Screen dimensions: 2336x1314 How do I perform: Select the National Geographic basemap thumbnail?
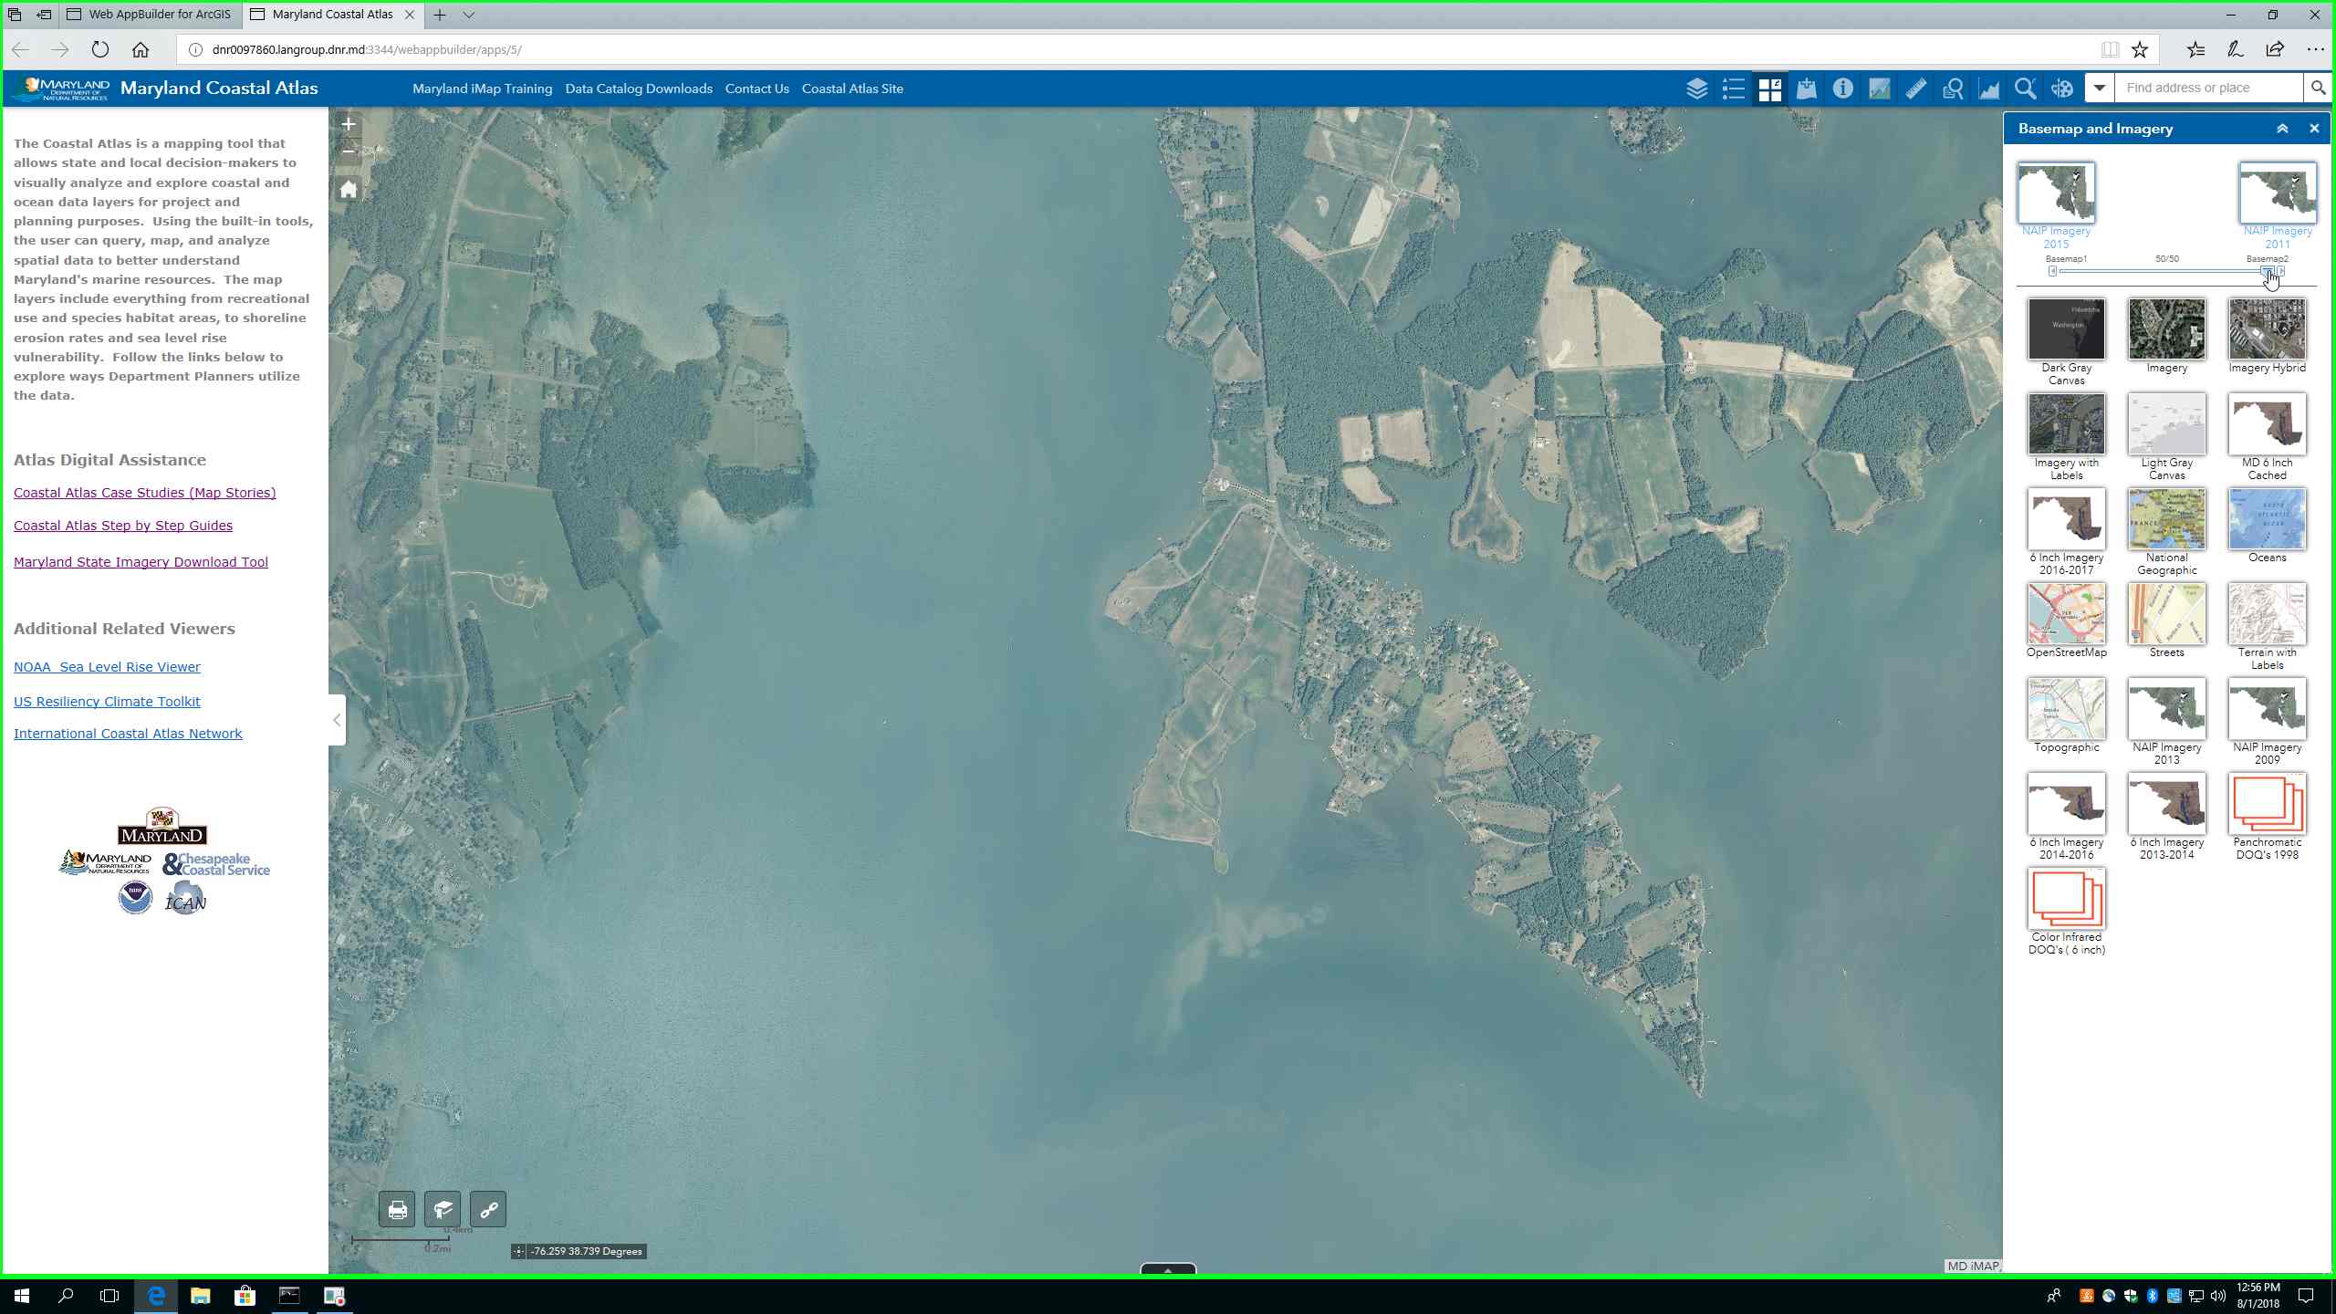click(2166, 519)
